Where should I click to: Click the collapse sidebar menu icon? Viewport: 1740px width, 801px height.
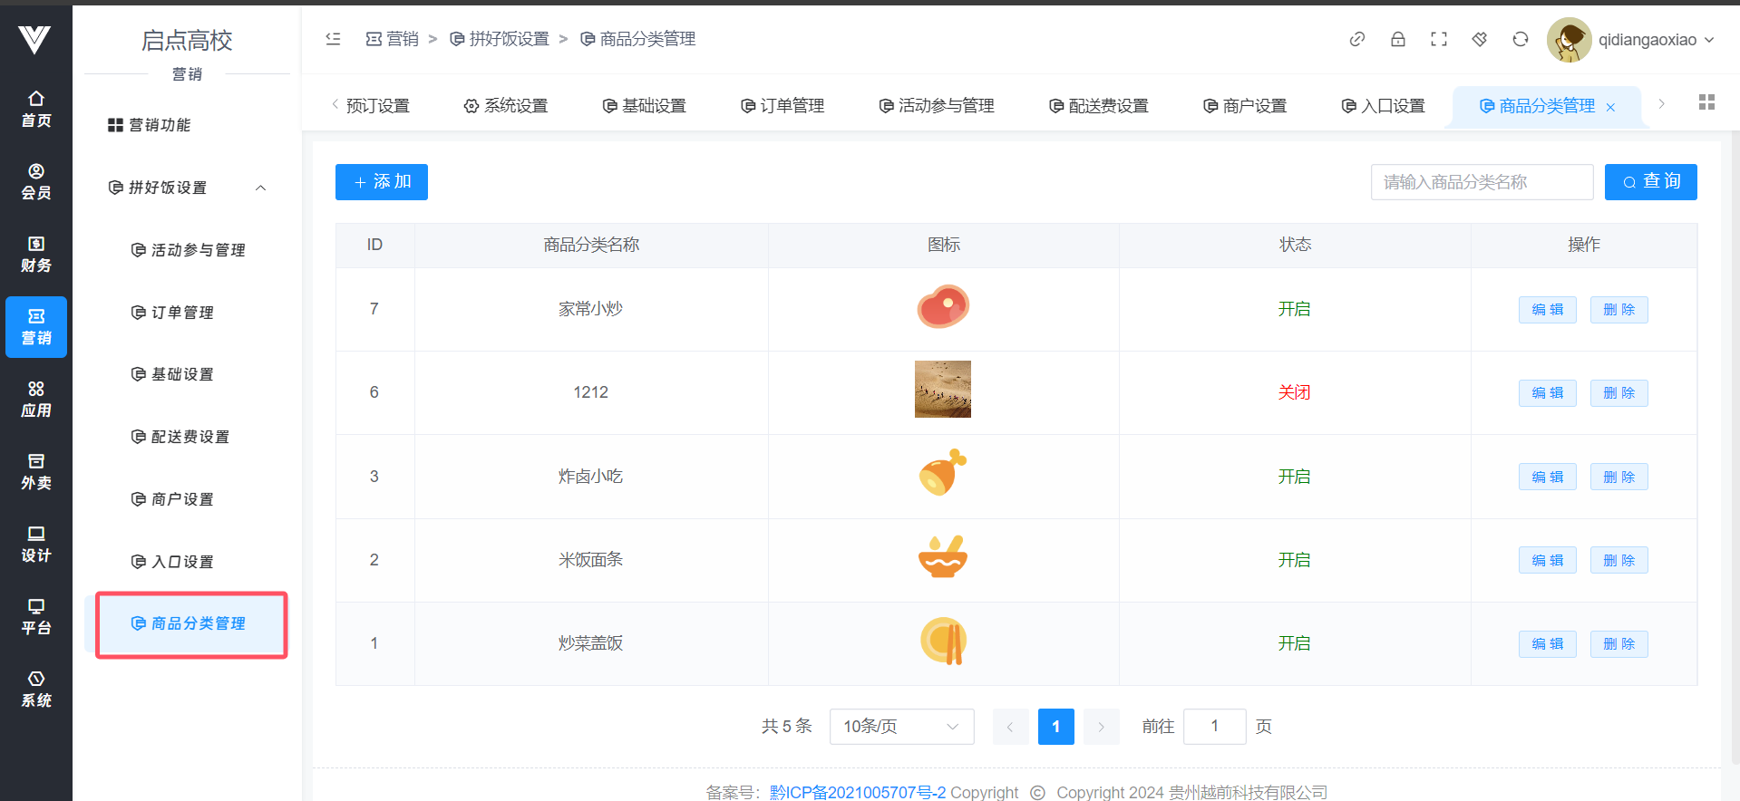point(333,39)
